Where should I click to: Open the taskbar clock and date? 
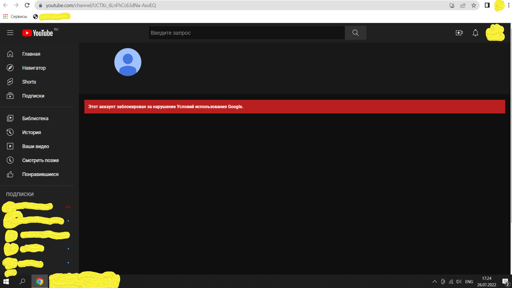pos(486,282)
